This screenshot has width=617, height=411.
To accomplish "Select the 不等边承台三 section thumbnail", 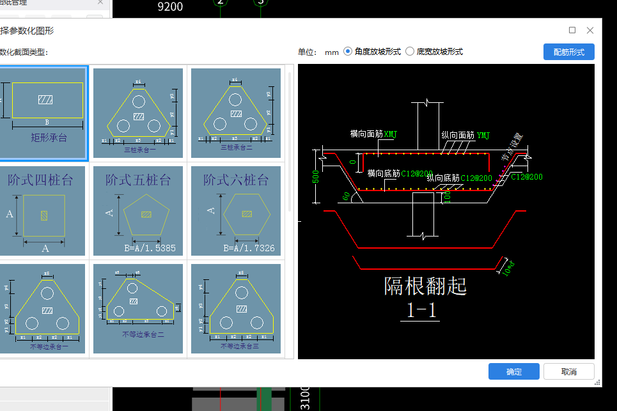I will [236, 308].
